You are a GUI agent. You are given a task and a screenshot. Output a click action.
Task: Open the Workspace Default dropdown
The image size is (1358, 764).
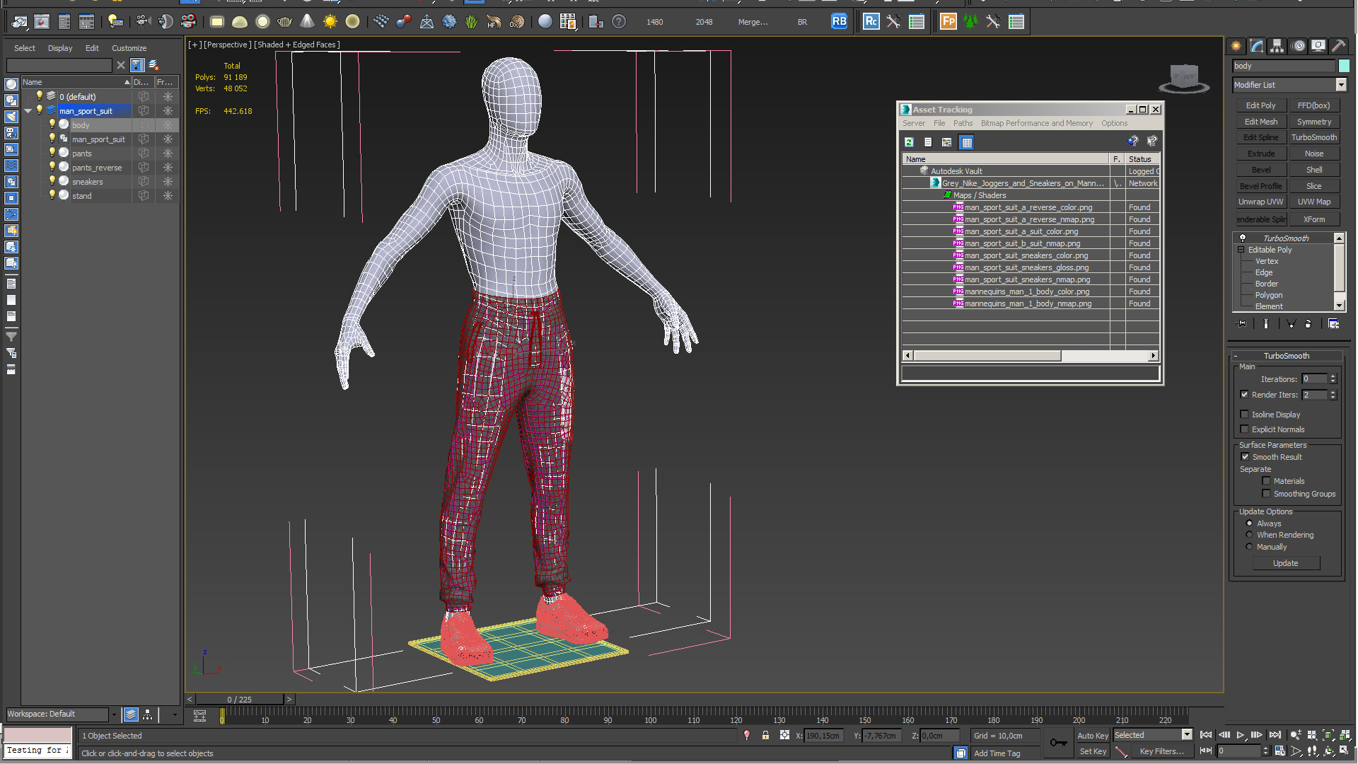click(113, 714)
